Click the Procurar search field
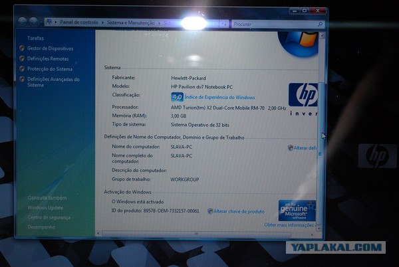Viewport: 399px width, 267px height. 275,24
